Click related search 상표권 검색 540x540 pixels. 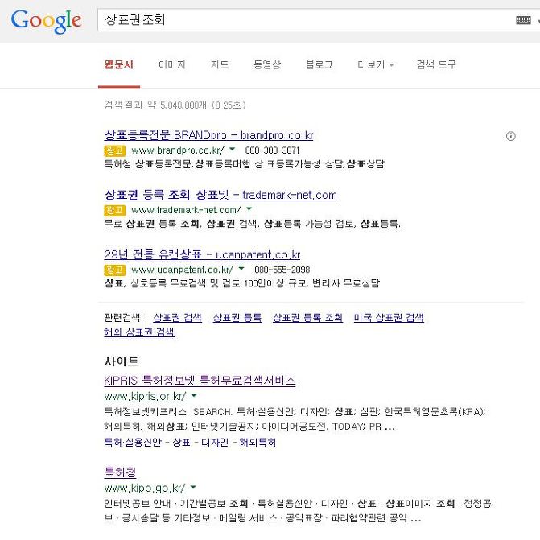177,317
